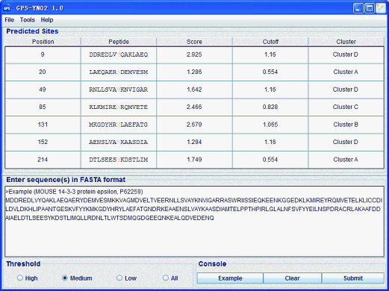
Task: Select position 214 cell
Action: [43, 160]
